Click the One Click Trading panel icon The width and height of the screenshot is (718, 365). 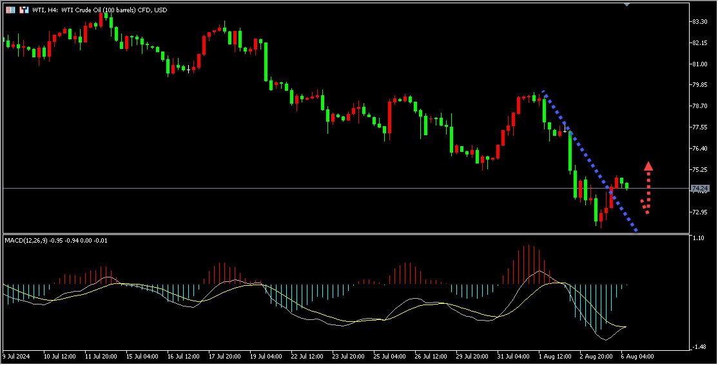(11, 10)
